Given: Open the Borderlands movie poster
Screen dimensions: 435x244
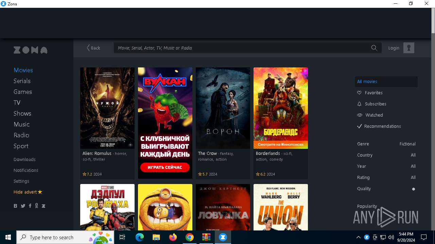Looking at the screenshot, I should [x=281, y=108].
